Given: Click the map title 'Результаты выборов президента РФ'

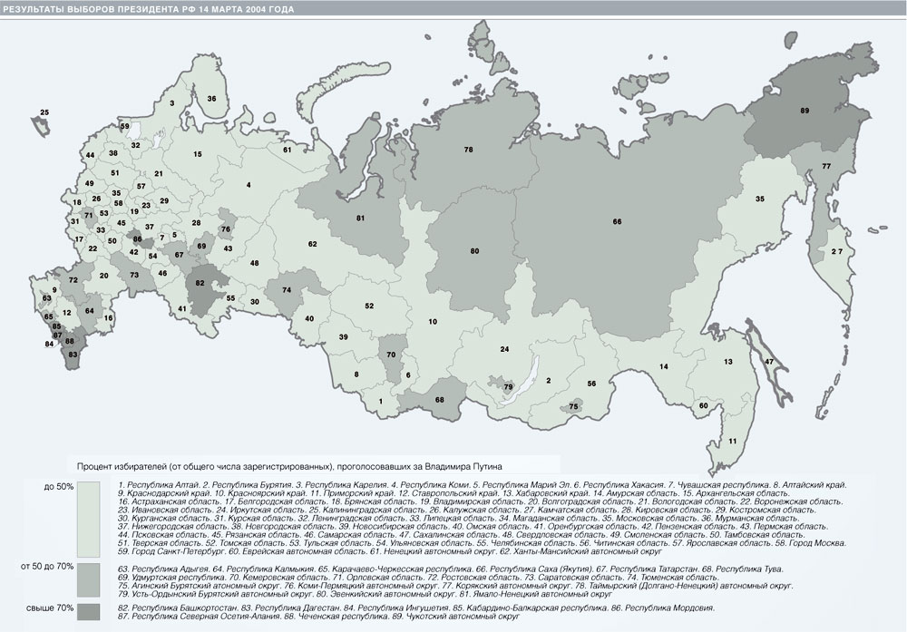Looking at the screenshot, I should click(x=154, y=7).
